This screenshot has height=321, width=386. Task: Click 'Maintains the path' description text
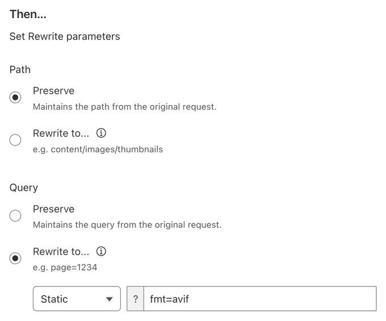point(124,107)
